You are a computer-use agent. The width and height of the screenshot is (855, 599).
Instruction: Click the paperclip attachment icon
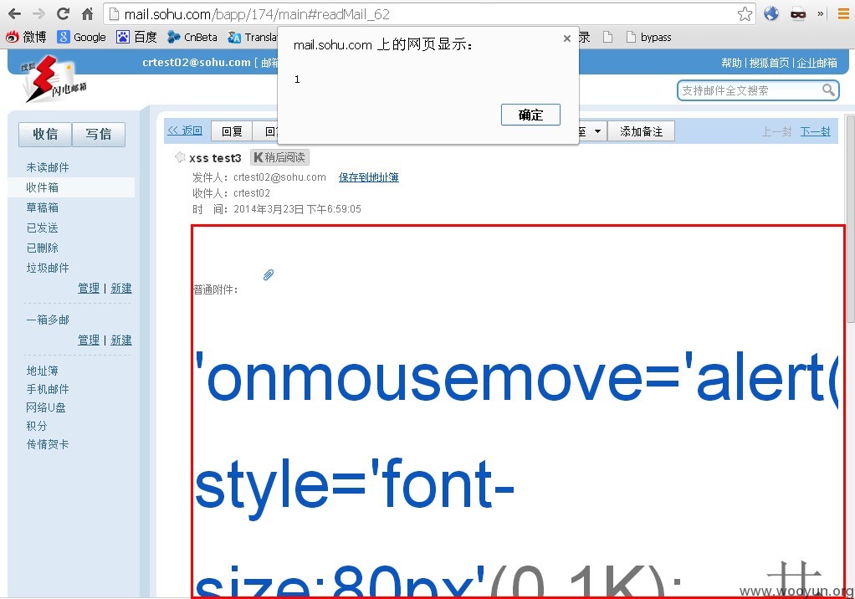(269, 274)
